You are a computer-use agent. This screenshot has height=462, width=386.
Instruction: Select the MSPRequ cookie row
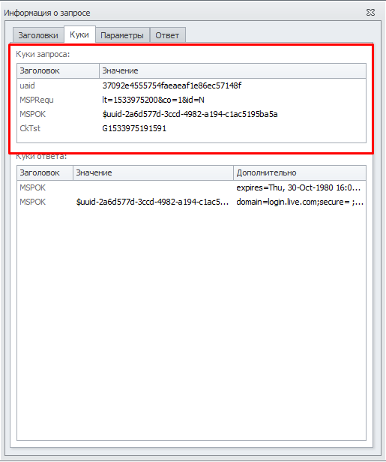191,100
